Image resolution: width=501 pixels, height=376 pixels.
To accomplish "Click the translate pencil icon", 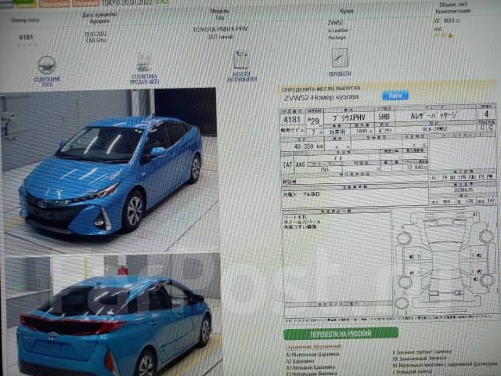I will (339, 58).
